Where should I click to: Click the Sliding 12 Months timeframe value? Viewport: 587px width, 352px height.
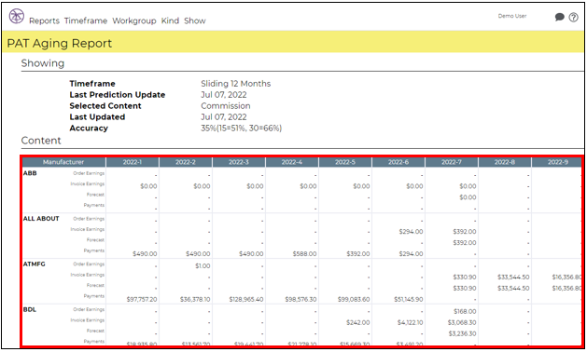pos(236,84)
